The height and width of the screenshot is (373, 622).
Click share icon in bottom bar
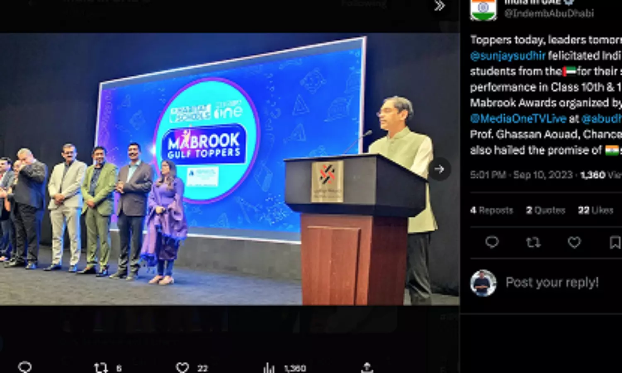tap(367, 367)
